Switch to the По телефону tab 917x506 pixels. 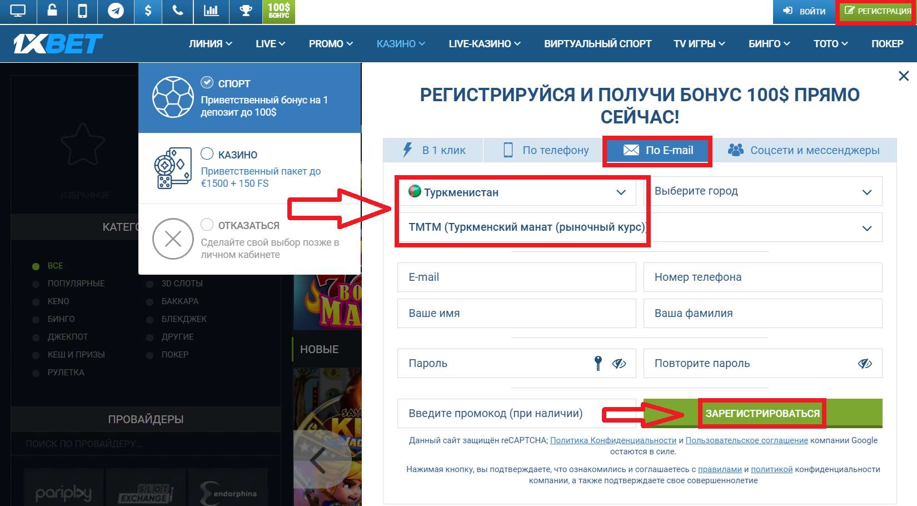click(545, 150)
